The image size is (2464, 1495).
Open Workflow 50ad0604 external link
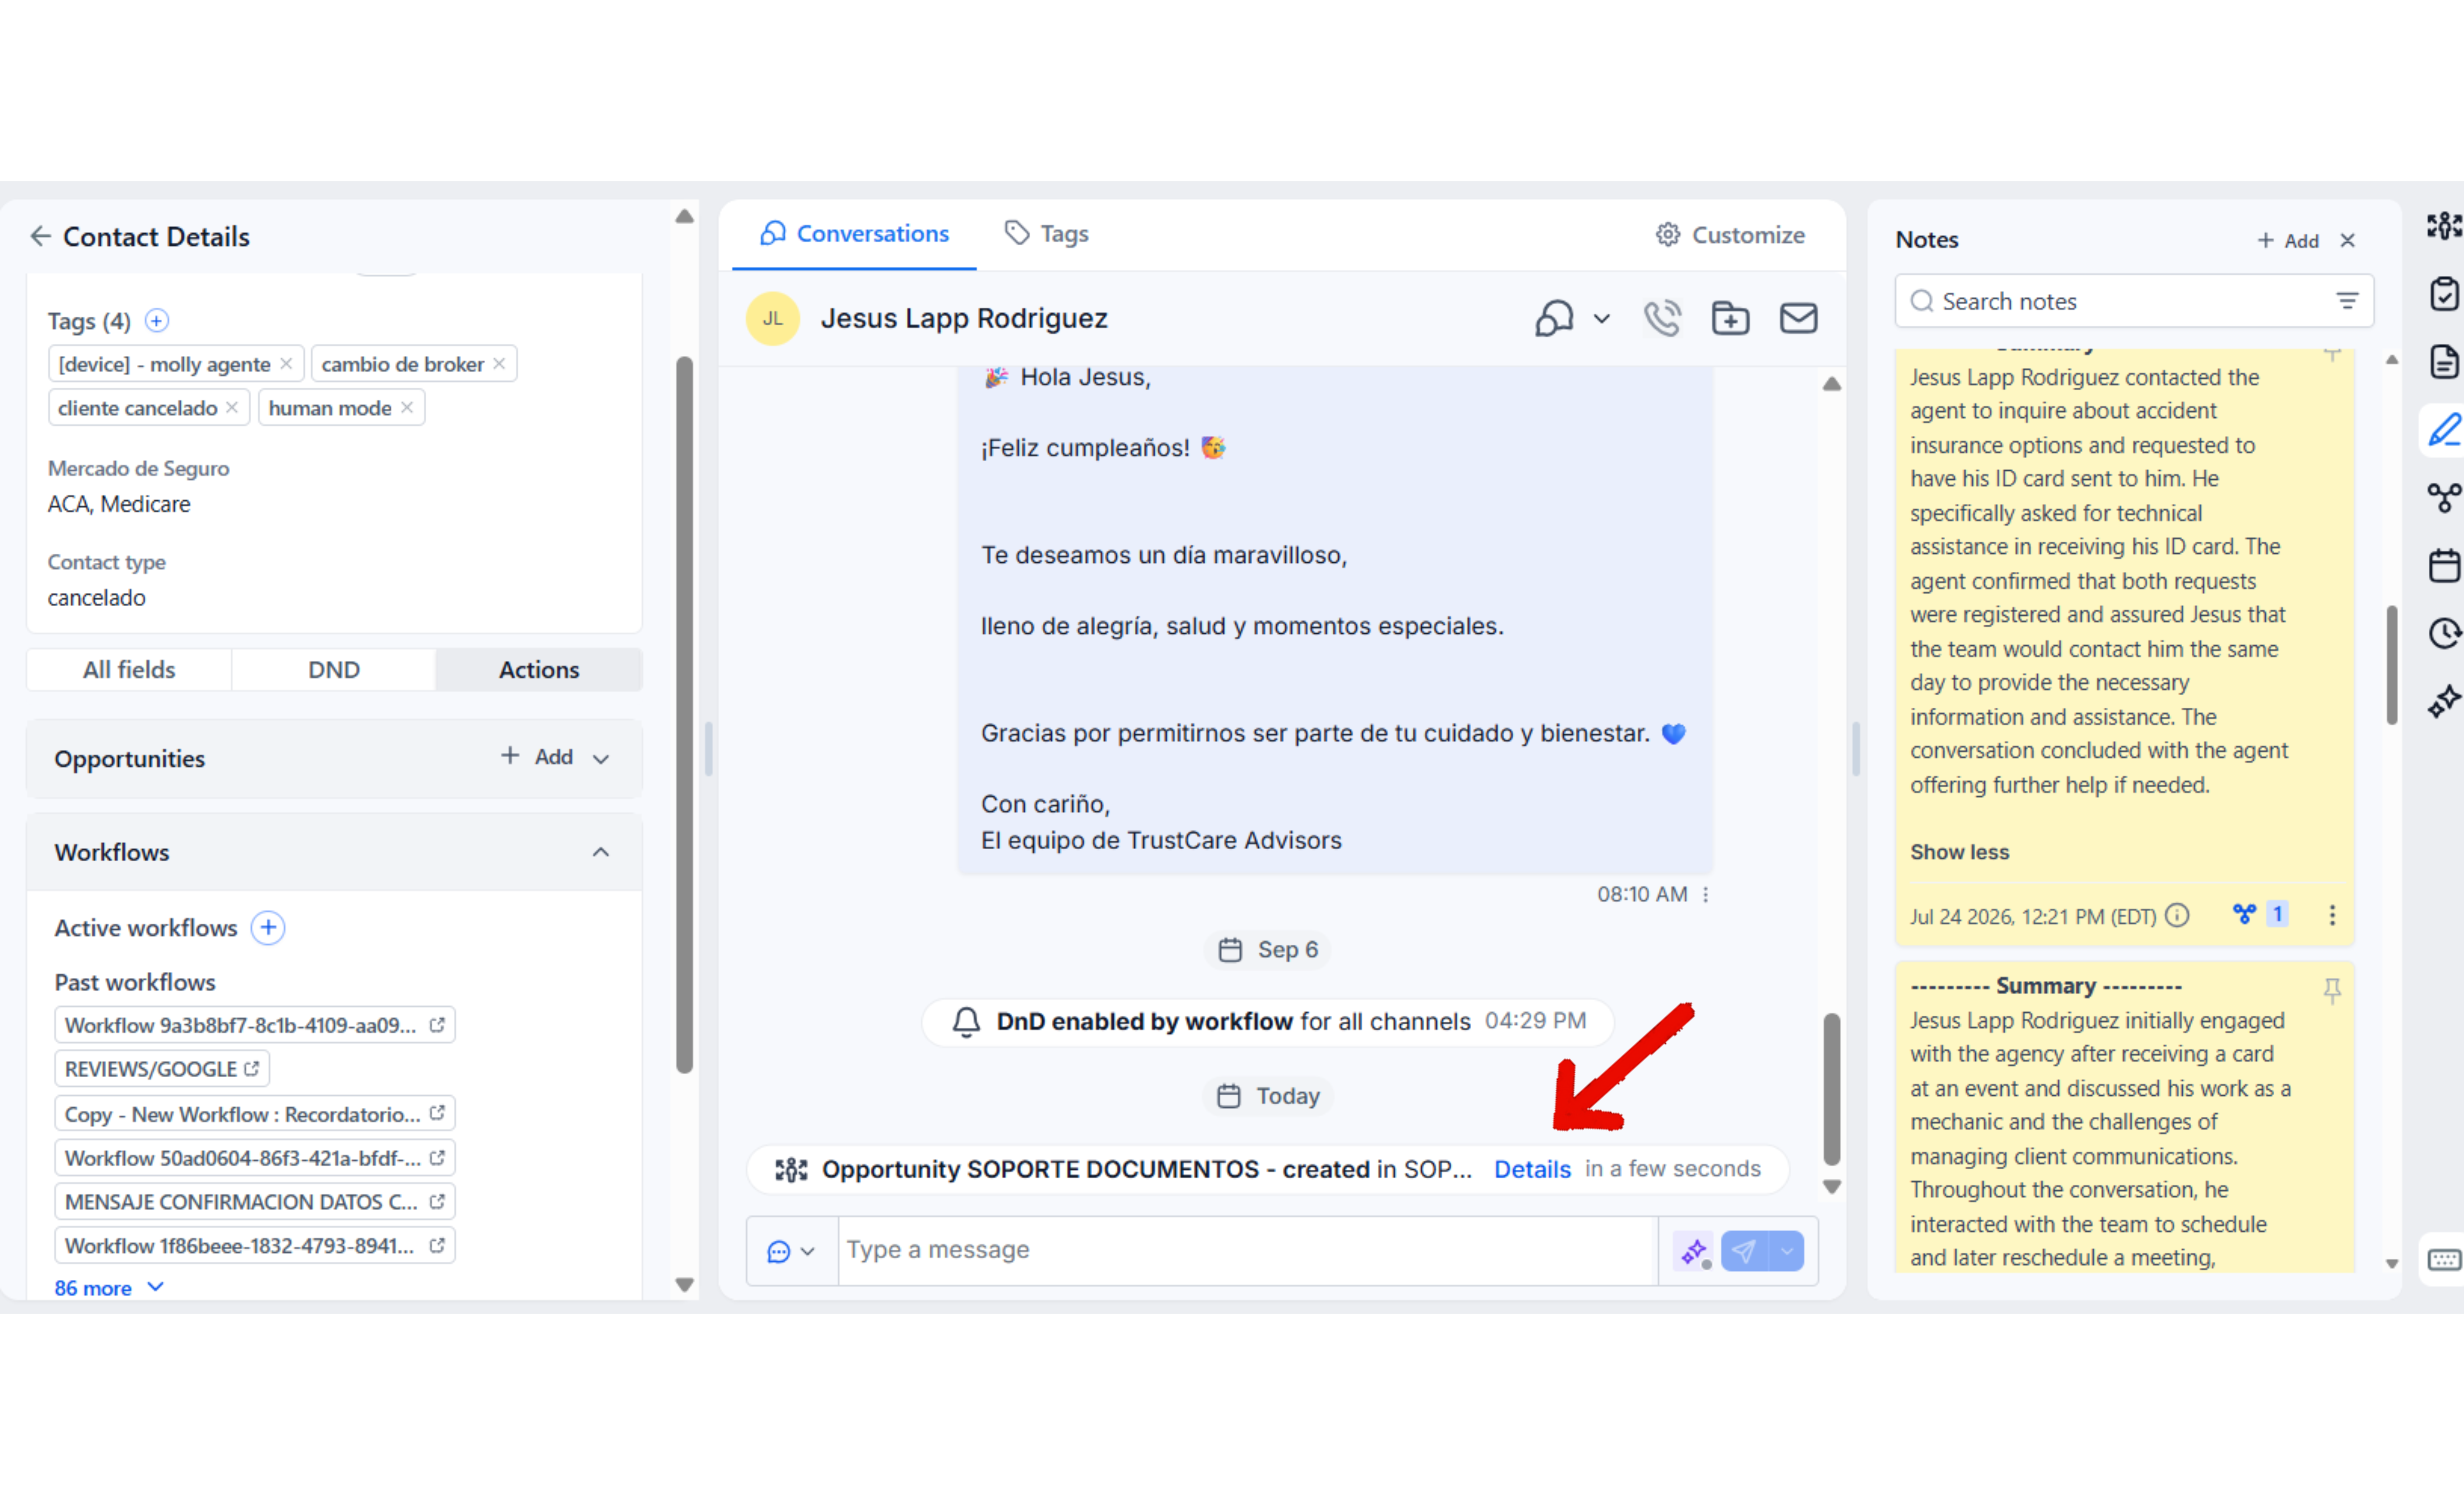point(437,1158)
